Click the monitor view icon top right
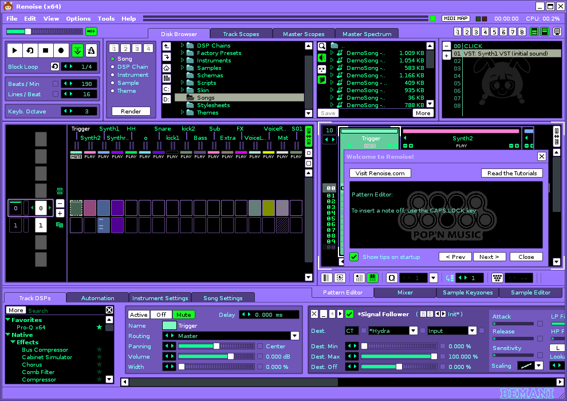567x401 pixels. (557, 32)
